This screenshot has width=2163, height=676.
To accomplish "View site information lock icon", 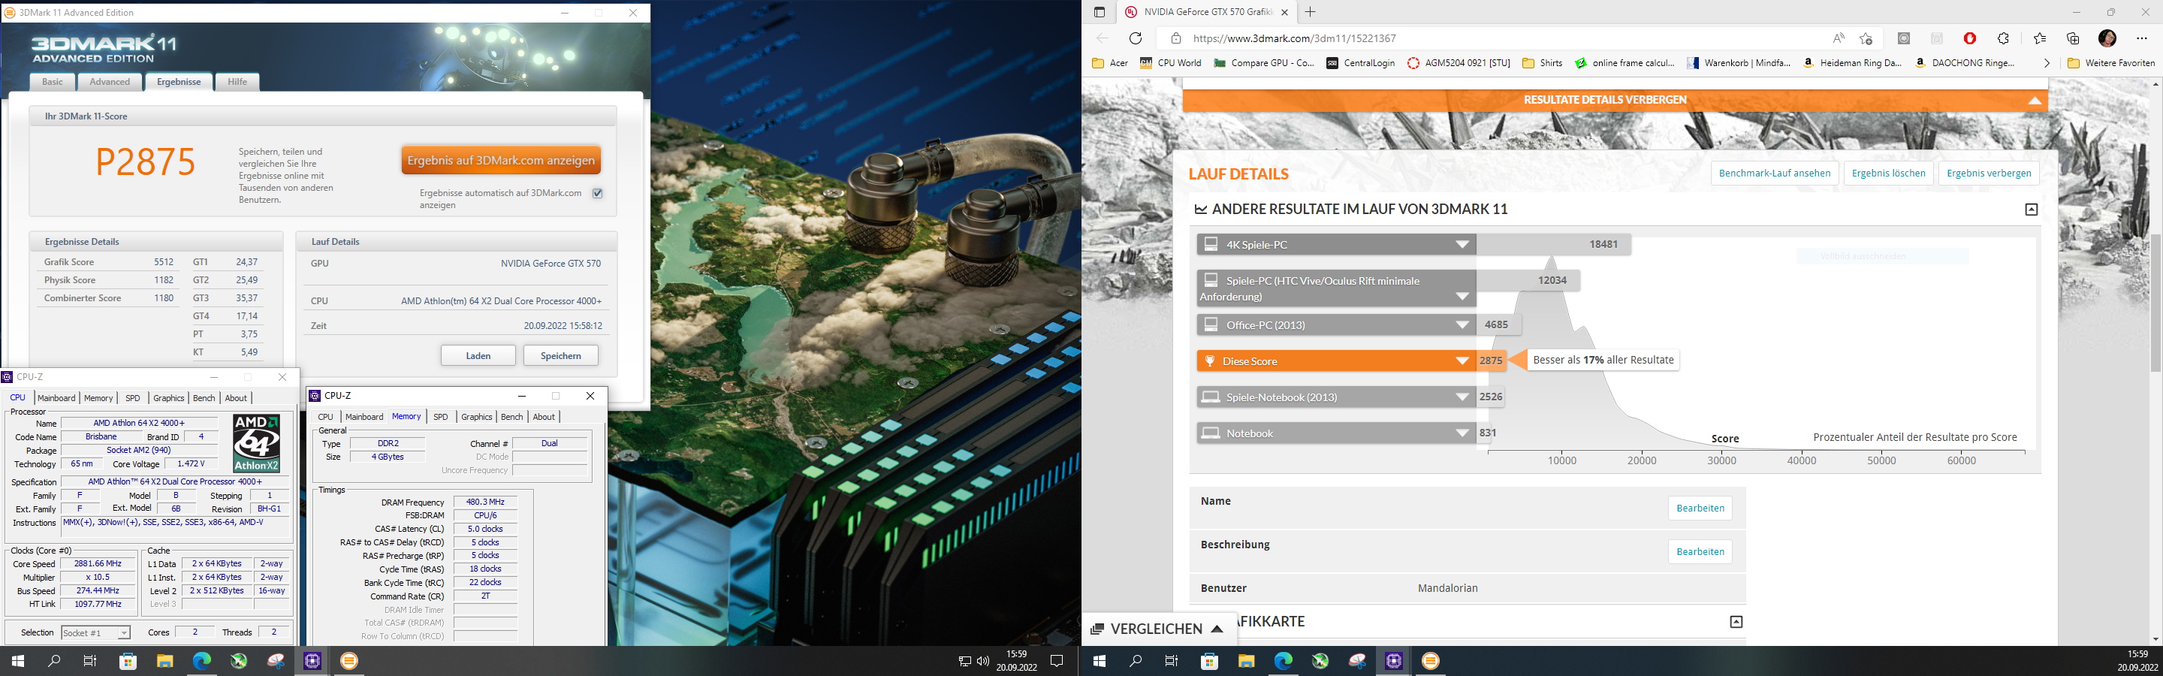I will coord(1175,38).
